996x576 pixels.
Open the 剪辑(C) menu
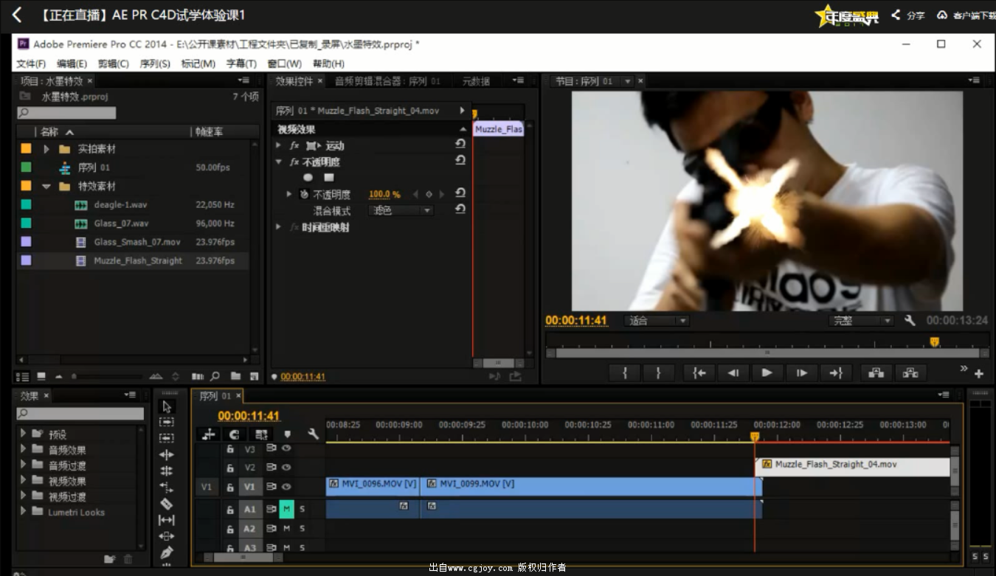coord(113,64)
